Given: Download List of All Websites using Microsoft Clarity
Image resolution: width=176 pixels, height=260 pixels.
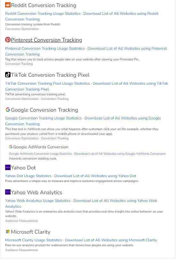Looking at the screenshot, I should tap(111, 240).
